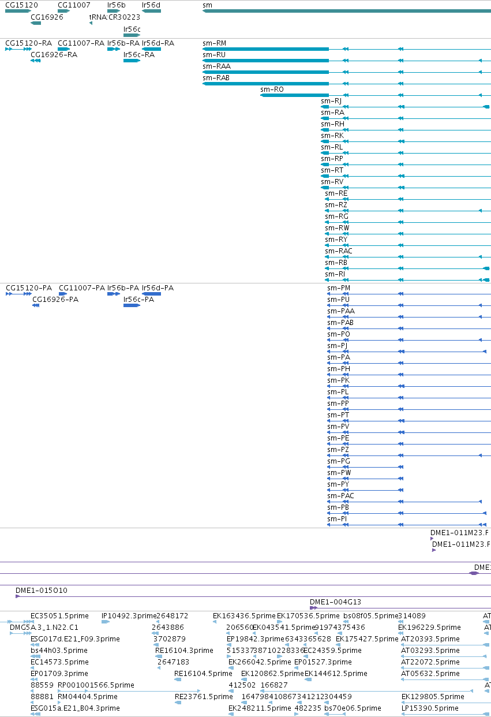The height and width of the screenshot is (717, 491).
Task: Select the DME1-015O10 clone label
Action: [x=42, y=591]
